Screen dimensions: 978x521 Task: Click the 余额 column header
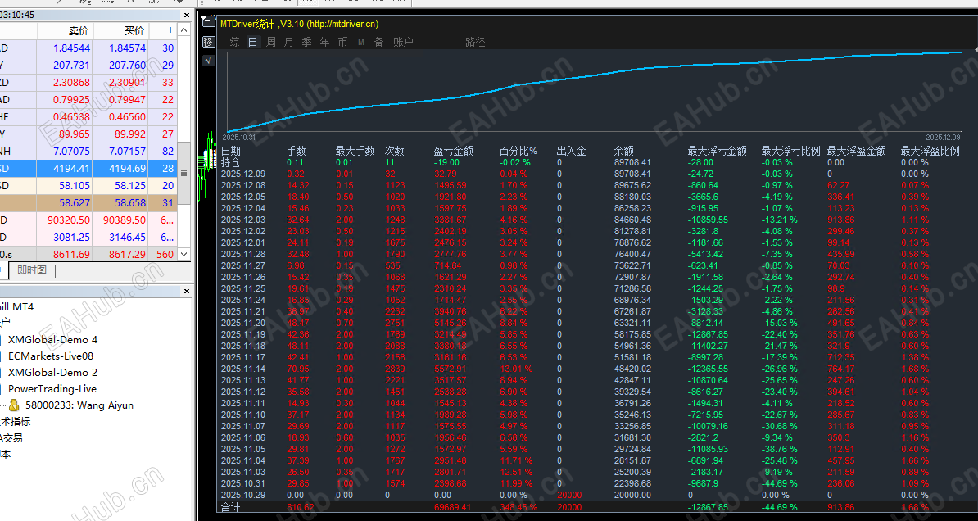coord(623,151)
